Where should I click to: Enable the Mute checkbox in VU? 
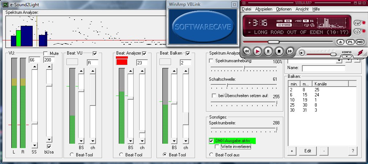click(46, 53)
